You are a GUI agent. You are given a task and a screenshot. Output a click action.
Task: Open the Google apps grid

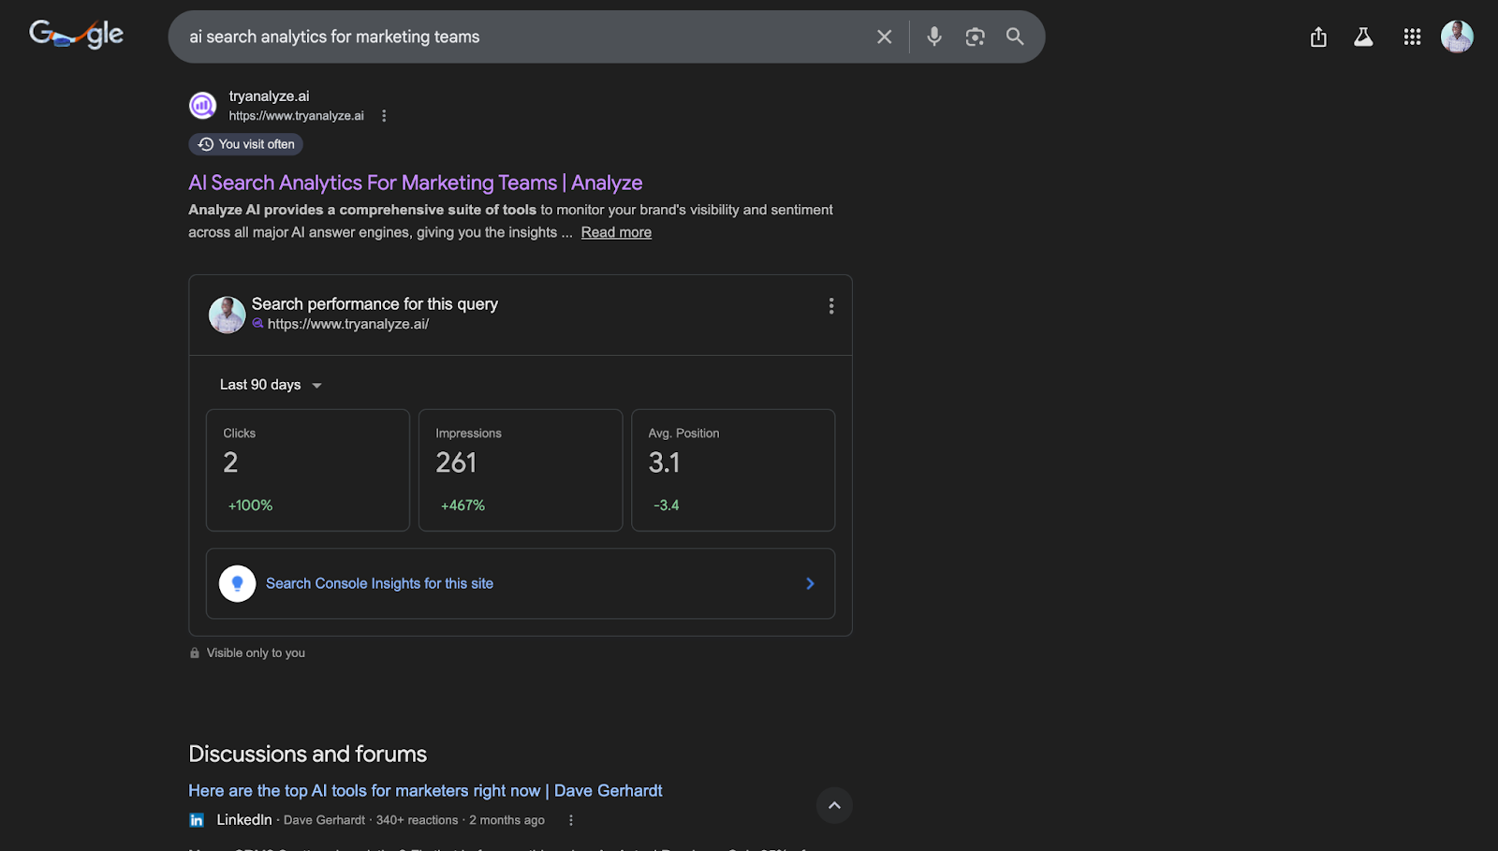click(1412, 37)
